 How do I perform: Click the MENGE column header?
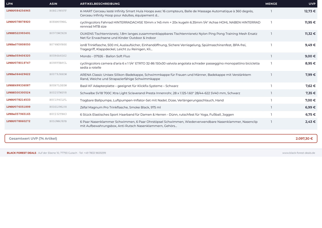(271, 4)
